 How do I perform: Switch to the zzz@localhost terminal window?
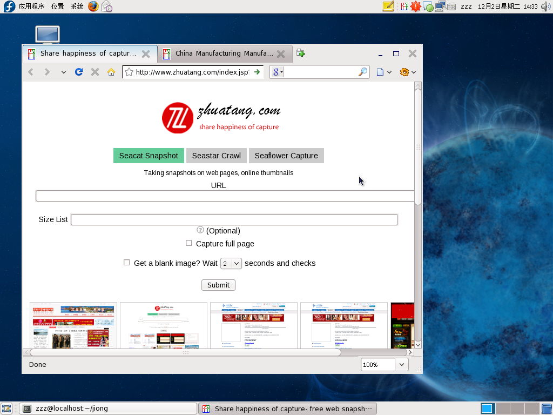(108, 409)
